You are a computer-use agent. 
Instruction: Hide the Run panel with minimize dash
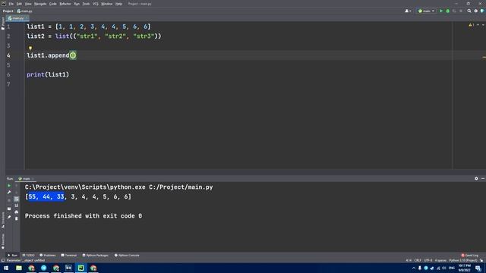(x=483, y=179)
